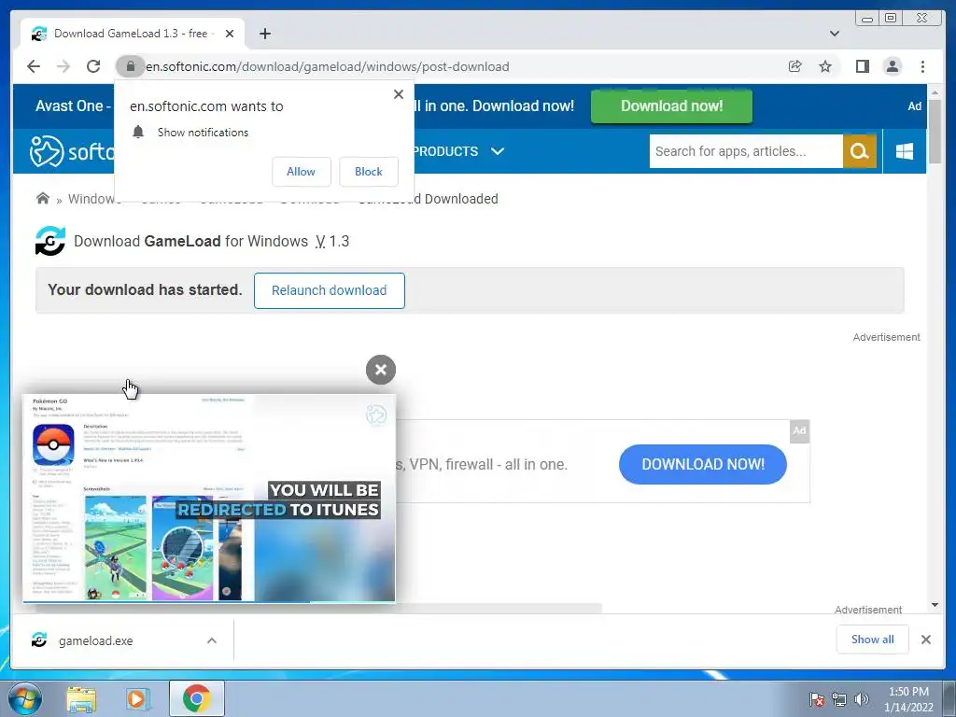Open the profile avatar menu
The height and width of the screenshot is (717, 956).
point(892,66)
